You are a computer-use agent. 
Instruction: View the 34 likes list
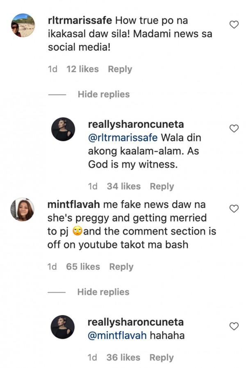pos(123,186)
